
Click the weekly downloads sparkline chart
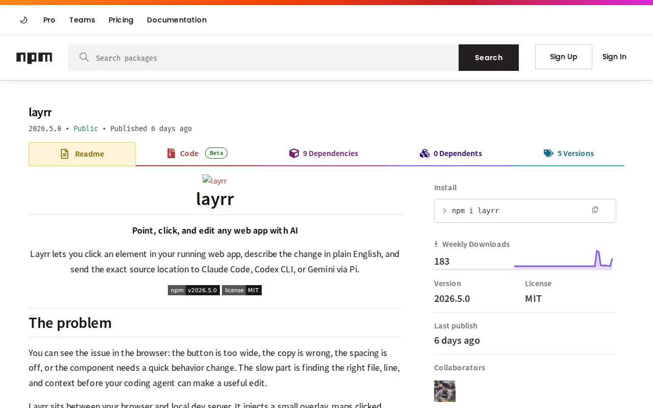point(563,259)
